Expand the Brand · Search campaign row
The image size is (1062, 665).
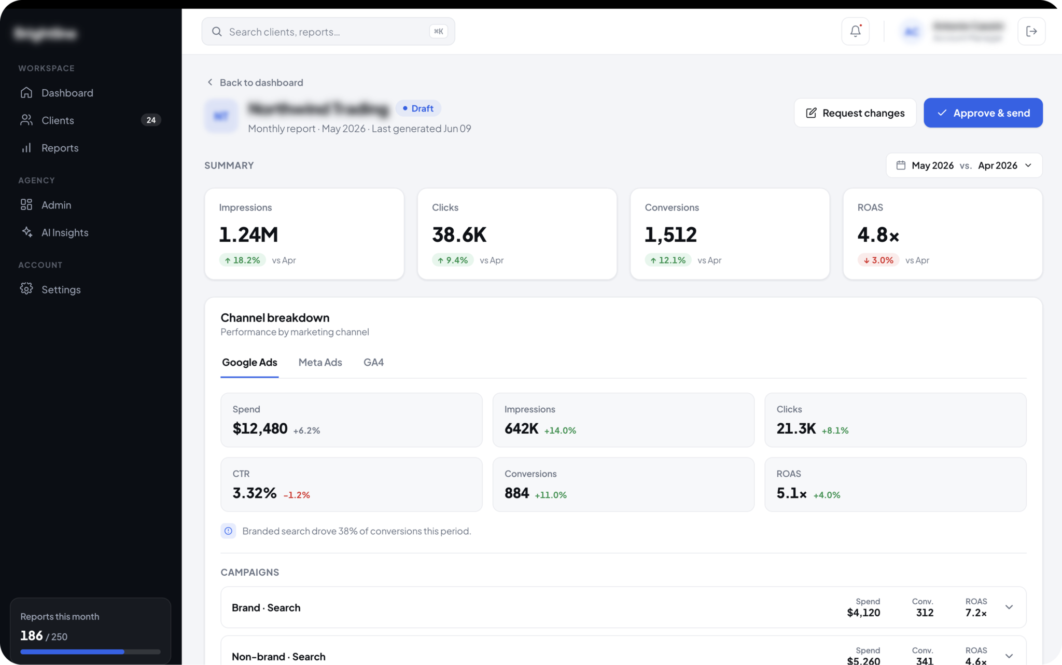pyautogui.click(x=1009, y=607)
